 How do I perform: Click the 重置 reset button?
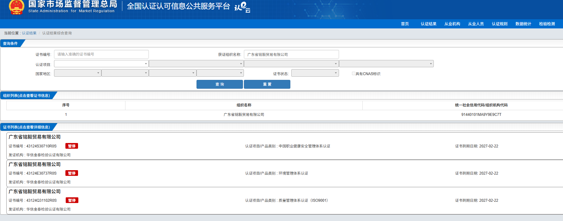point(267,84)
